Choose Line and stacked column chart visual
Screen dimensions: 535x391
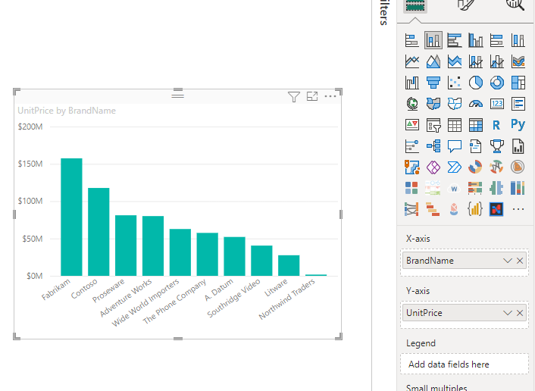pos(476,61)
